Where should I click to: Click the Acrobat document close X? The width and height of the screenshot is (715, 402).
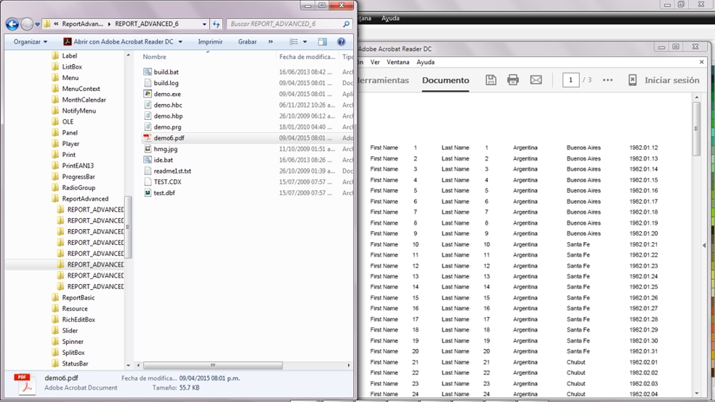click(701, 62)
